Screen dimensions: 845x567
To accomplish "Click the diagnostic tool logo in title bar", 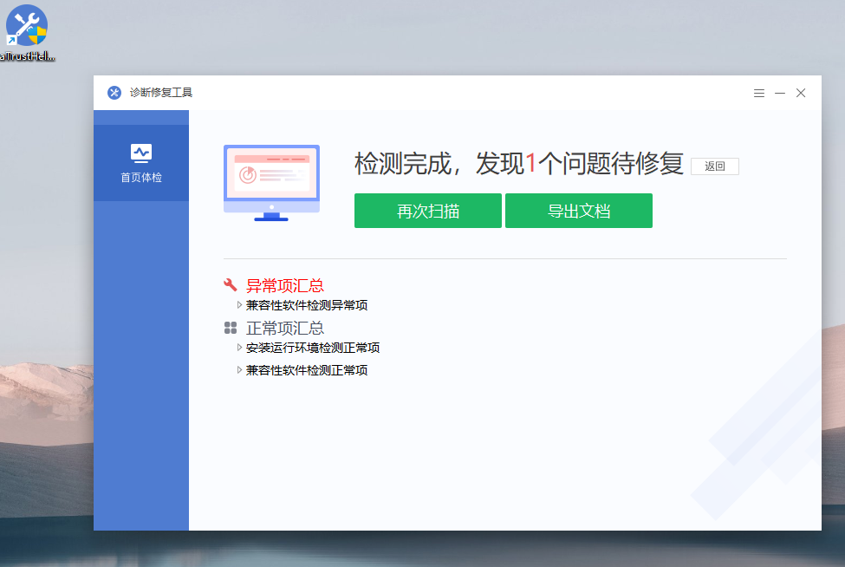I will (114, 93).
